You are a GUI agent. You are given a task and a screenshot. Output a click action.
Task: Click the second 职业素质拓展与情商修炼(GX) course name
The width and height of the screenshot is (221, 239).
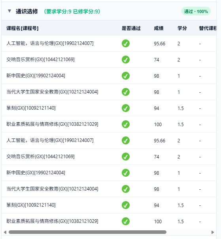(52, 221)
